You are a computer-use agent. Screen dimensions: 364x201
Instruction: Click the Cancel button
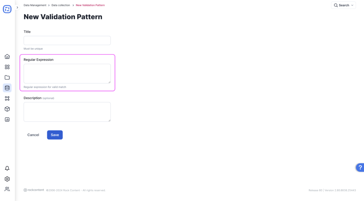(x=33, y=135)
